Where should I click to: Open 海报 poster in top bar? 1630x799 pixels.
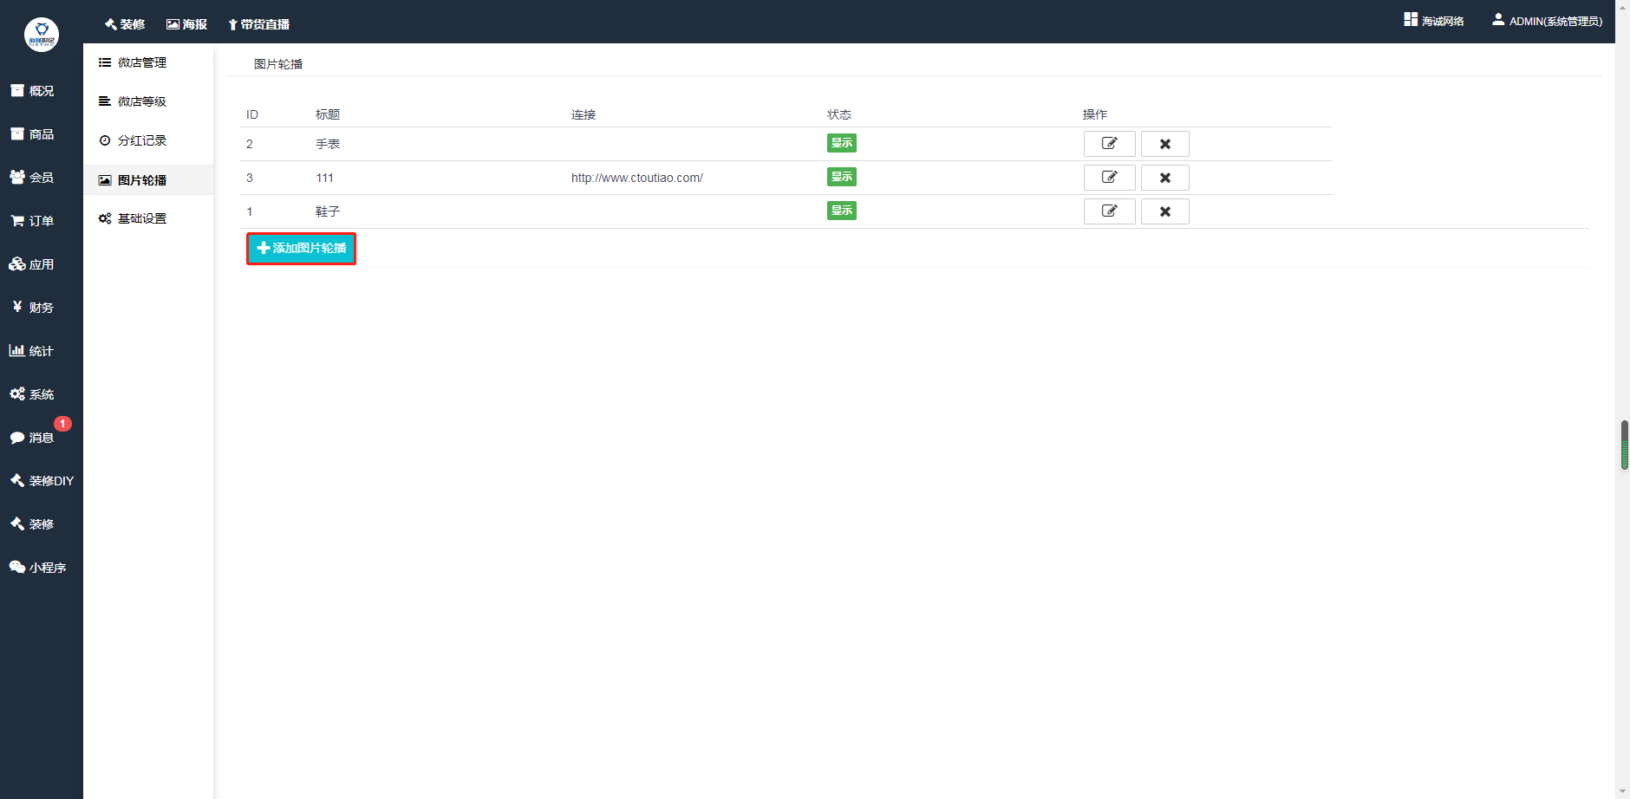pyautogui.click(x=187, y=24)
